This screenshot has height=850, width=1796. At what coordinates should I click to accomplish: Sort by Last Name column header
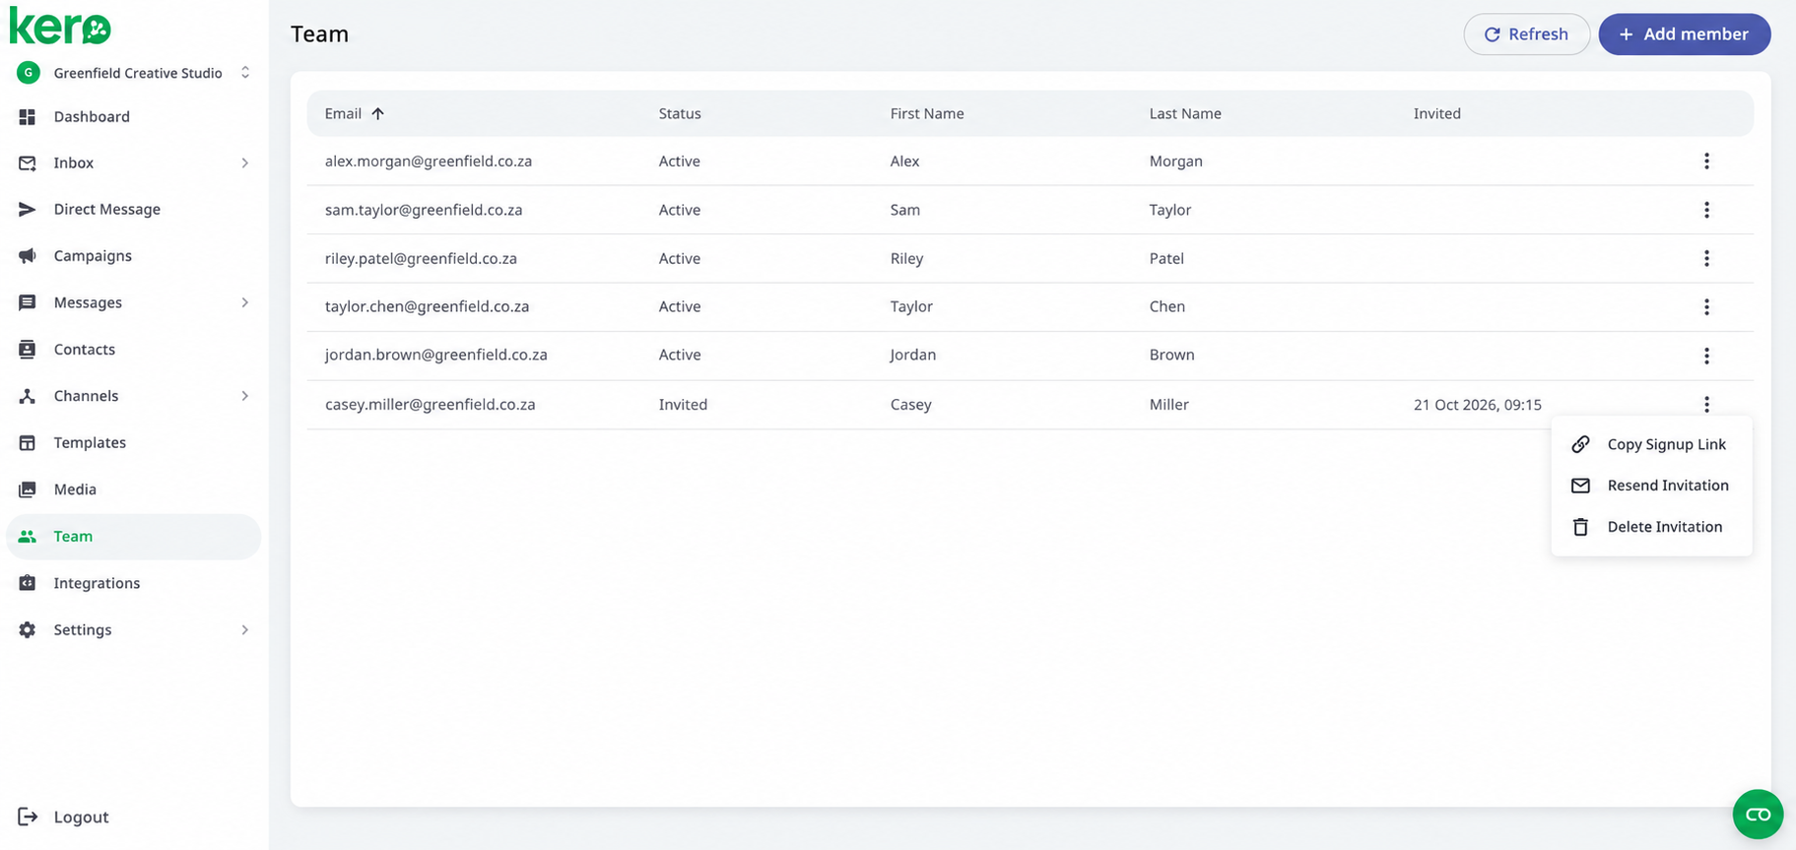(1185, 113)
